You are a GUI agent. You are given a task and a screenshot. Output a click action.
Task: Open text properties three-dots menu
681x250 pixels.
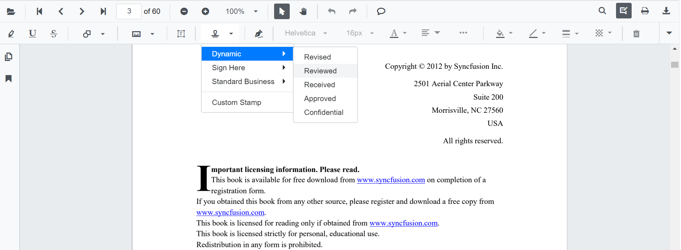(463, 33)
